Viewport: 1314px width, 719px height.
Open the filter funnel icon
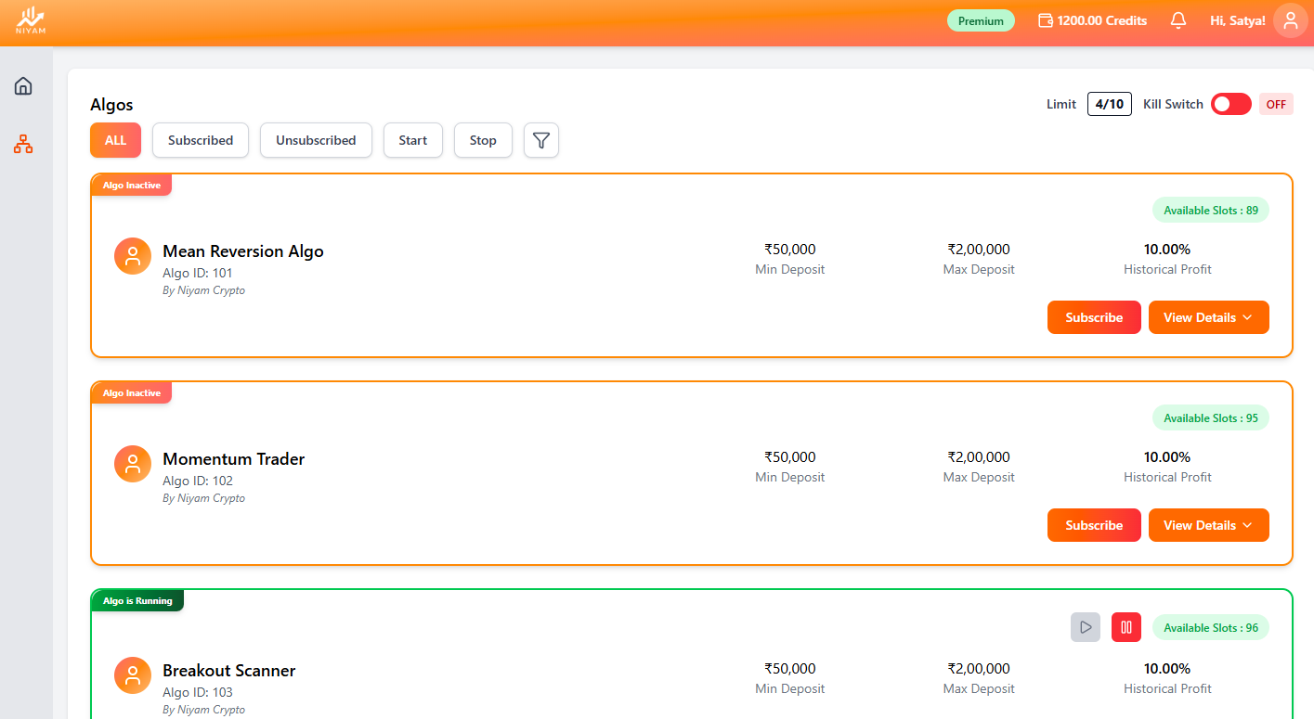point(541,140)
